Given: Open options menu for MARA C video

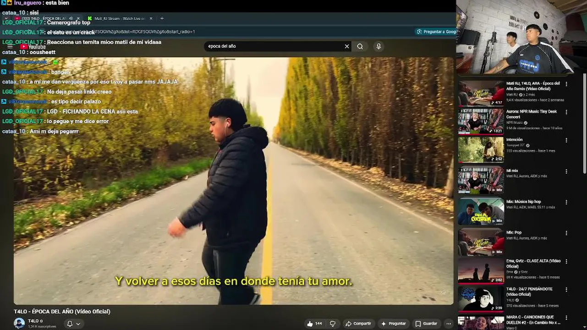Looking at the screenshot, I should (x=566, y=318).
